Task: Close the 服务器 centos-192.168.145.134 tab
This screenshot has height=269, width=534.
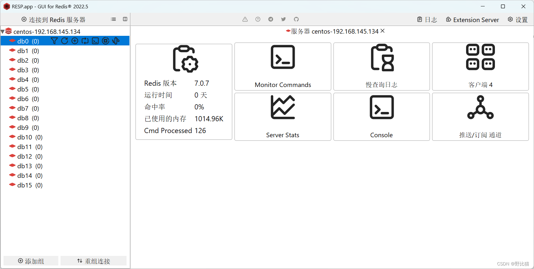Action: (382, 31)
